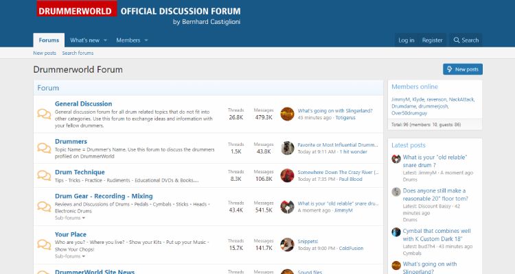Open member NeckAttack in Members online
Viewport: 515px width, 274px height.
(461, 99)
